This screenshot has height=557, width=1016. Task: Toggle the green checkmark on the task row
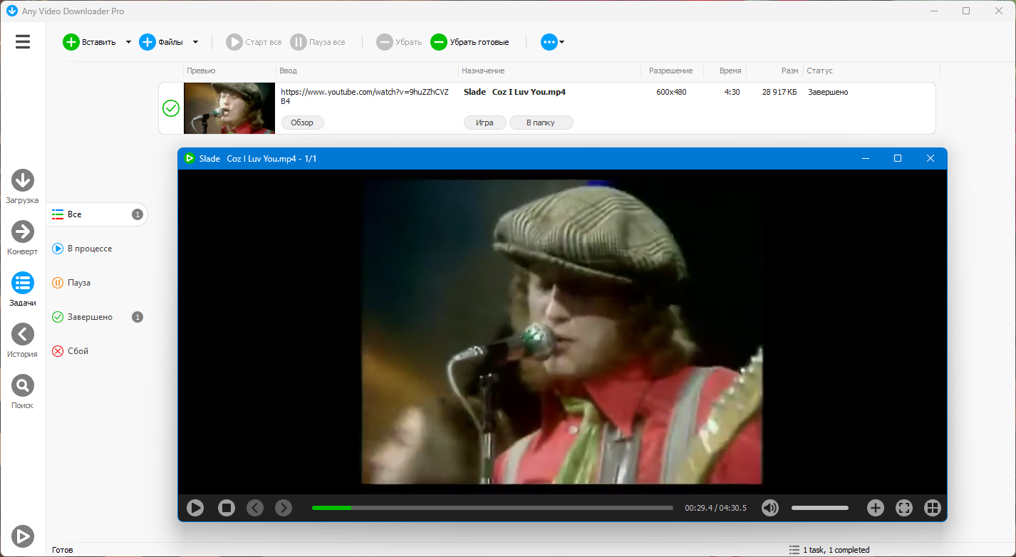171,108
